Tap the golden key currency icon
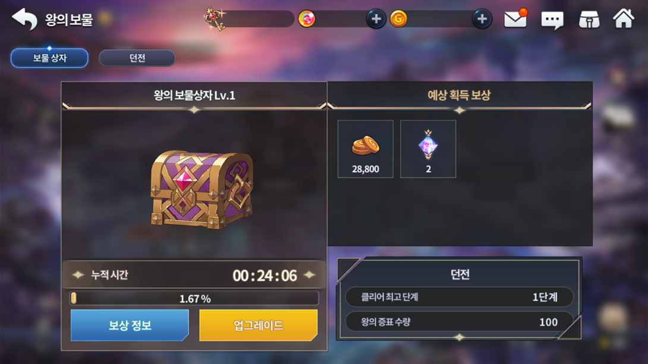Image resolution: width=648 pixels, height=364 pixels. pos(215,19)
